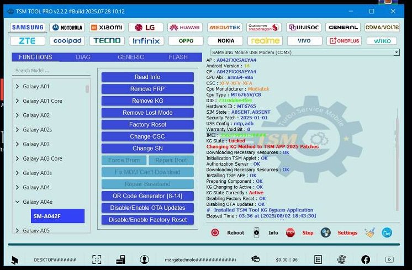Switch to the GENERIC tab
Viewport: 412px width, 270px height.
coord(130,57)
